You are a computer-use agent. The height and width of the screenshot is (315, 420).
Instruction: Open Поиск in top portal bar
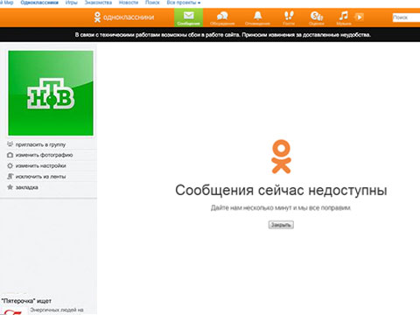(x=152, y=3)
